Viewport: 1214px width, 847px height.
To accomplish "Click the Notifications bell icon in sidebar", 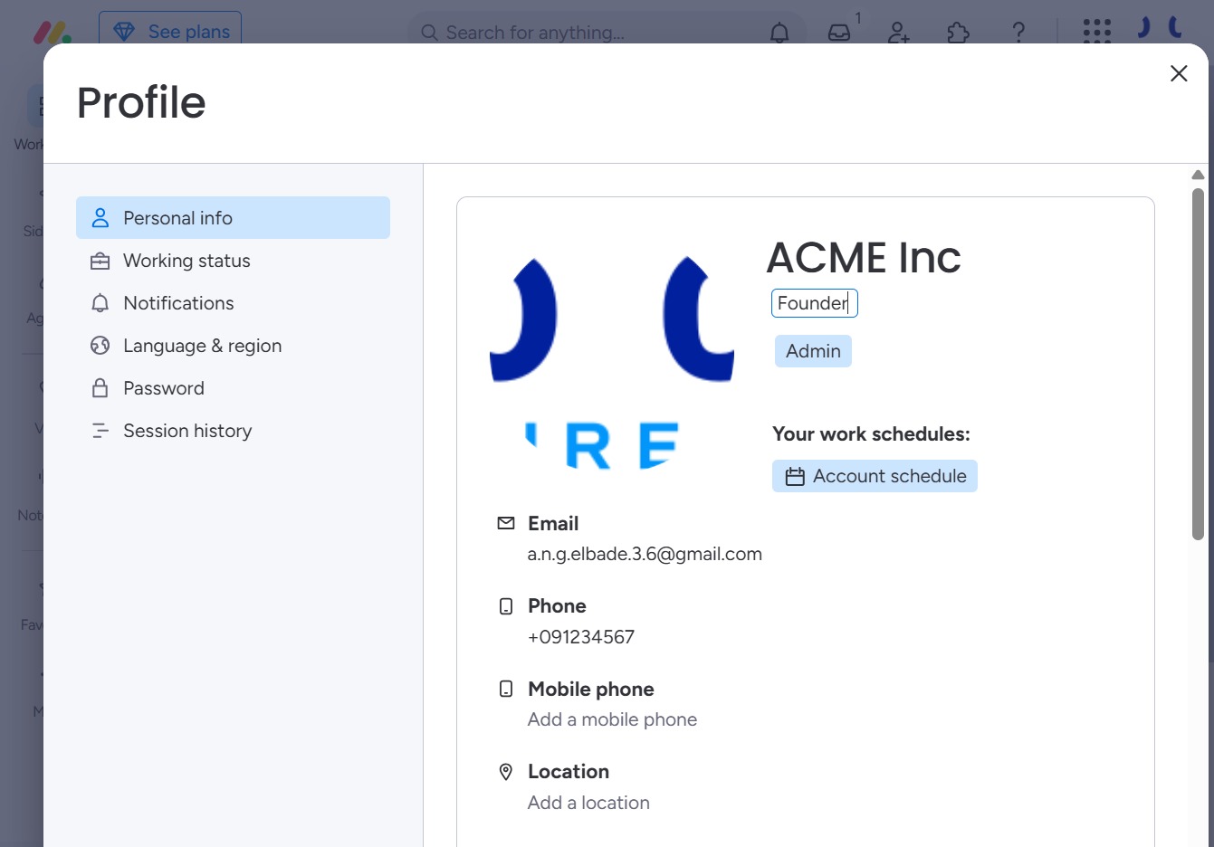I will [100, 303].
